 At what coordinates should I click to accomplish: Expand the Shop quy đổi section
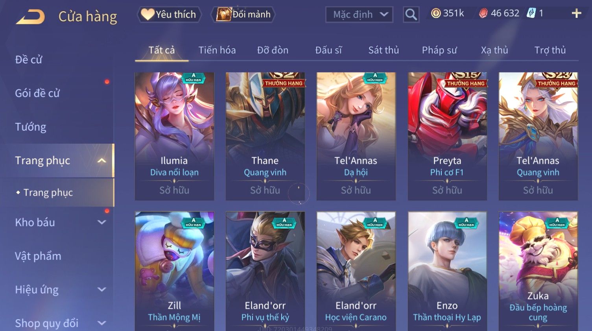click(x=101, y=323)
